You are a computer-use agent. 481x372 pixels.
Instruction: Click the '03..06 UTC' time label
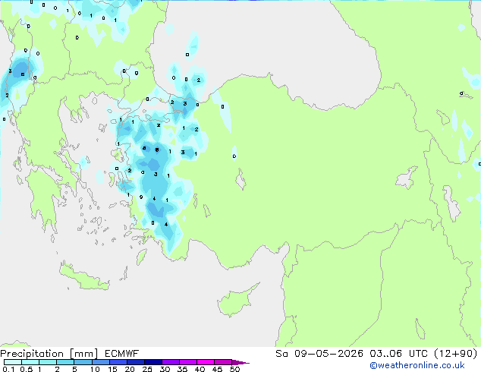click(398, 354)
